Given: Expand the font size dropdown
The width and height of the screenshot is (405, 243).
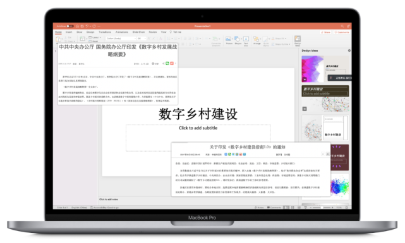Looking at the screenshot, I should point(142,39).
